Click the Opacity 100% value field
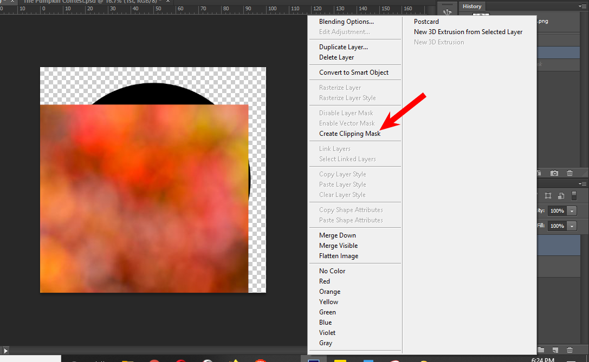 coord(557,211)
